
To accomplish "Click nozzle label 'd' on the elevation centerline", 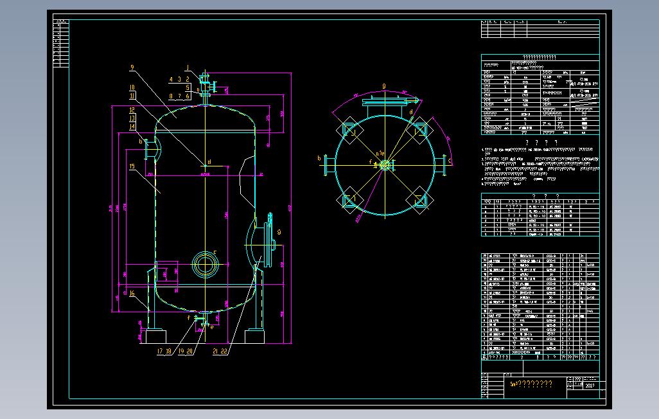I will [x=209, y=162].
